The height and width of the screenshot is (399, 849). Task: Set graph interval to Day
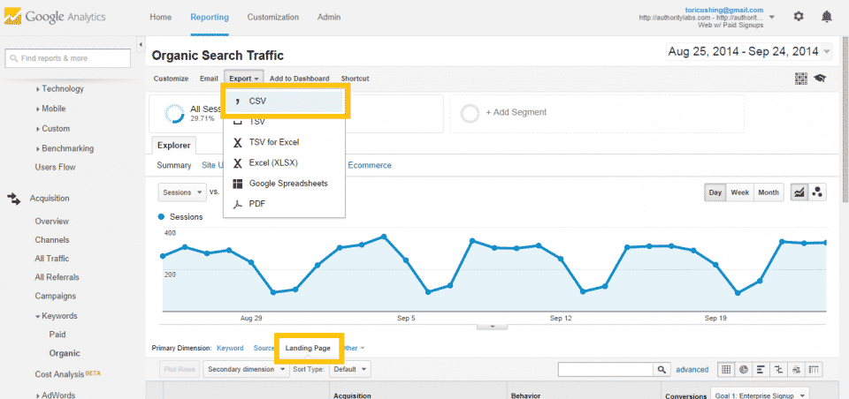click(715, 192)
